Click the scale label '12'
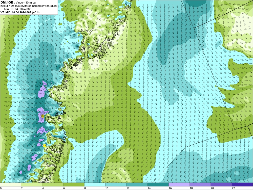This screenshot has height=190, width=253. 128,188
